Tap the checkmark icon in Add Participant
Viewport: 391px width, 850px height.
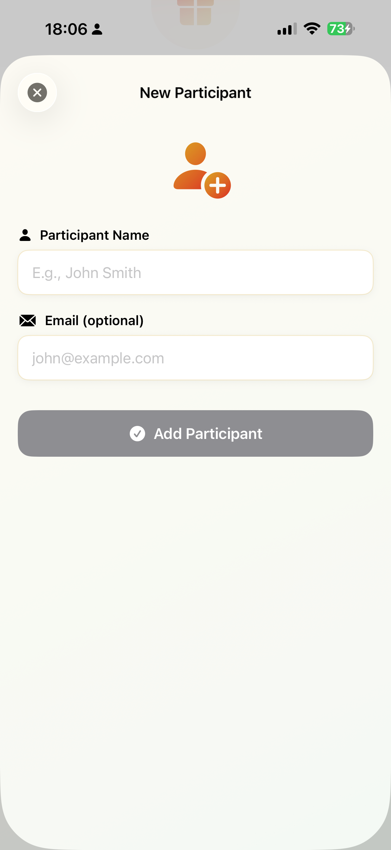[x=137, y=434]
